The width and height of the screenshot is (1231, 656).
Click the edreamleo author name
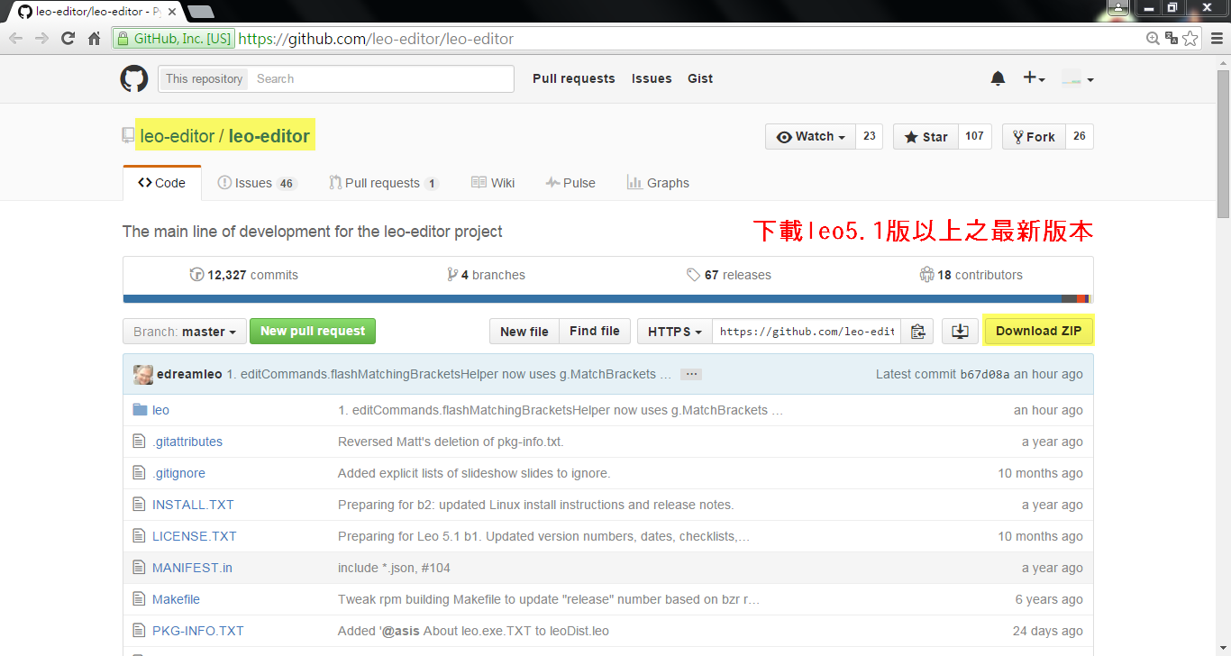tap(189, 374)
